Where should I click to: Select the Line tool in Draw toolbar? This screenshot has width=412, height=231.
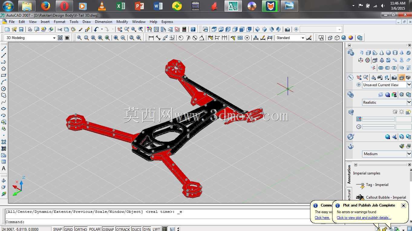[4, 49]
